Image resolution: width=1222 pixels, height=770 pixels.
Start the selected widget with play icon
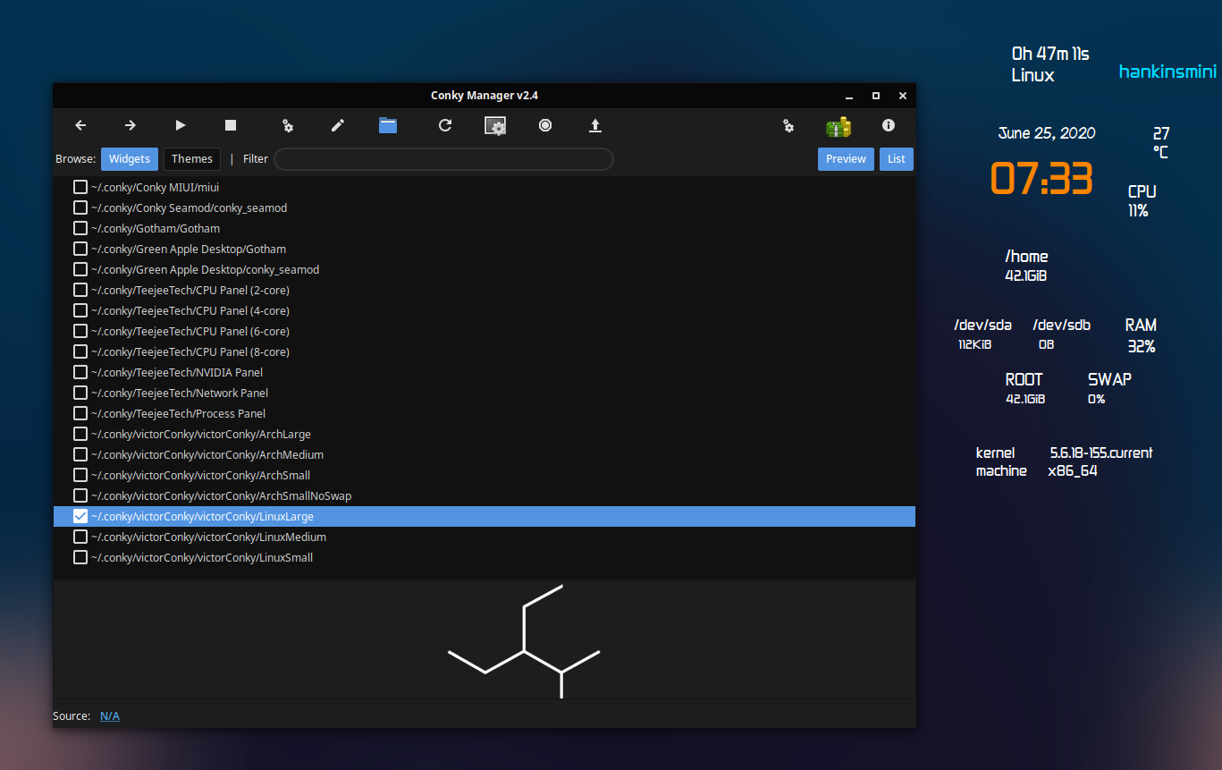click(x=181, y=126)
